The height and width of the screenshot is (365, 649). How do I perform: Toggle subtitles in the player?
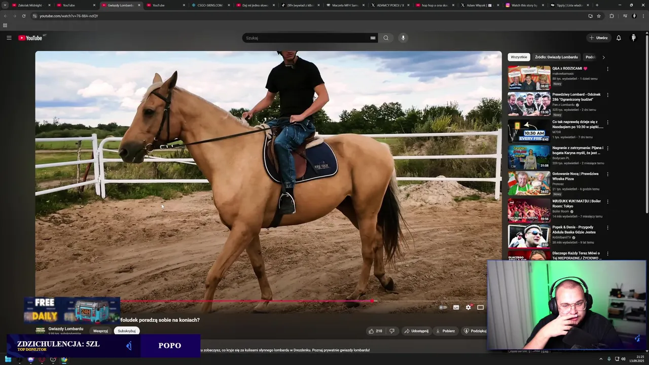click(x=456, y=307)
